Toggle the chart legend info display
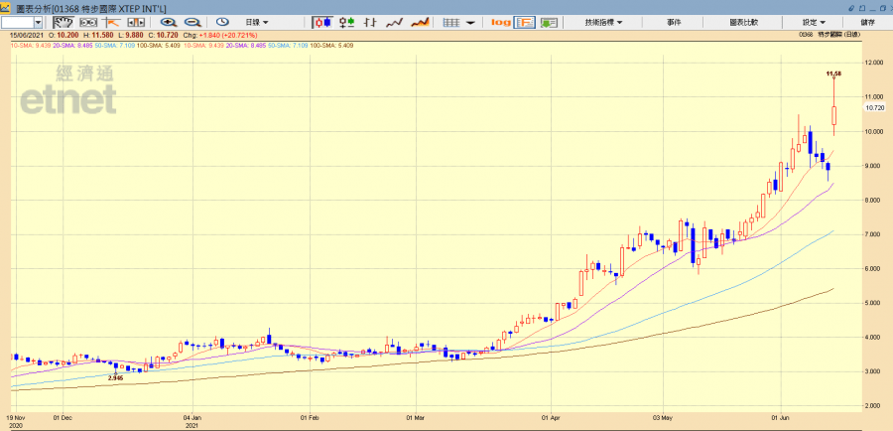The image size is (893, 431). coord(524,21)
